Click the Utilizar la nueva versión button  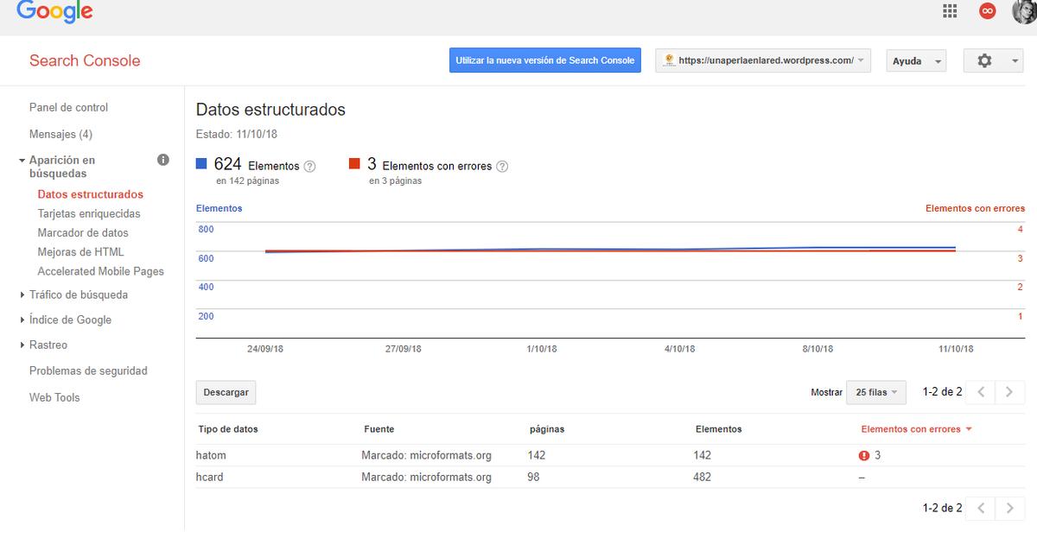tap(544, 60)
